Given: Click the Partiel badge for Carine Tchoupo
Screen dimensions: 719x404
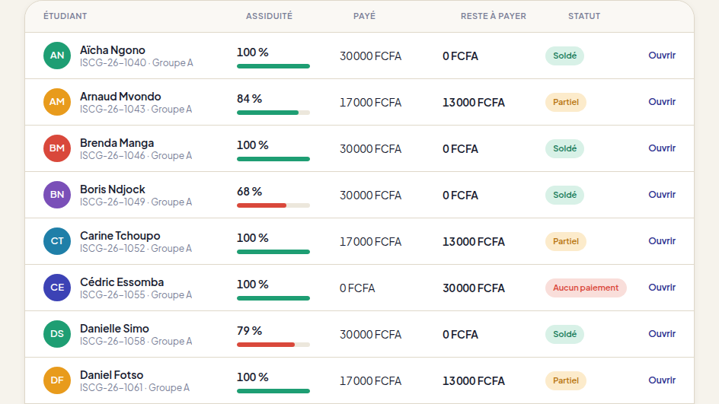Looking at the screenshot, I should tap(565, 241).
